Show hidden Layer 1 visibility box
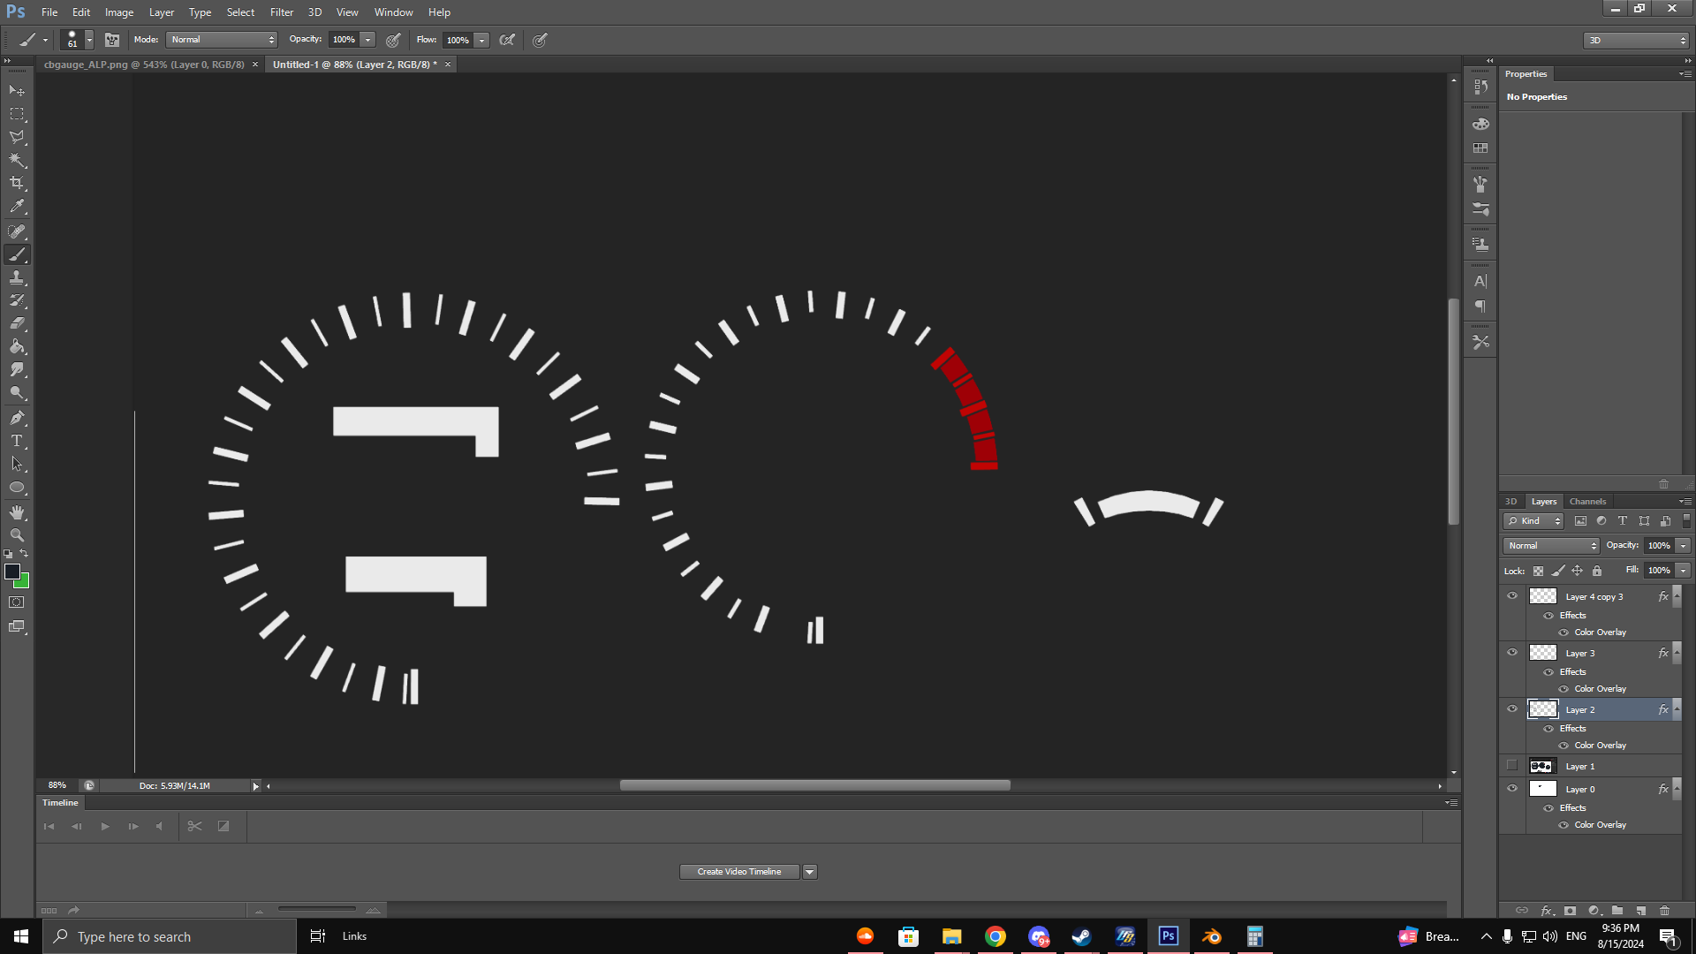 [1512, 766]
